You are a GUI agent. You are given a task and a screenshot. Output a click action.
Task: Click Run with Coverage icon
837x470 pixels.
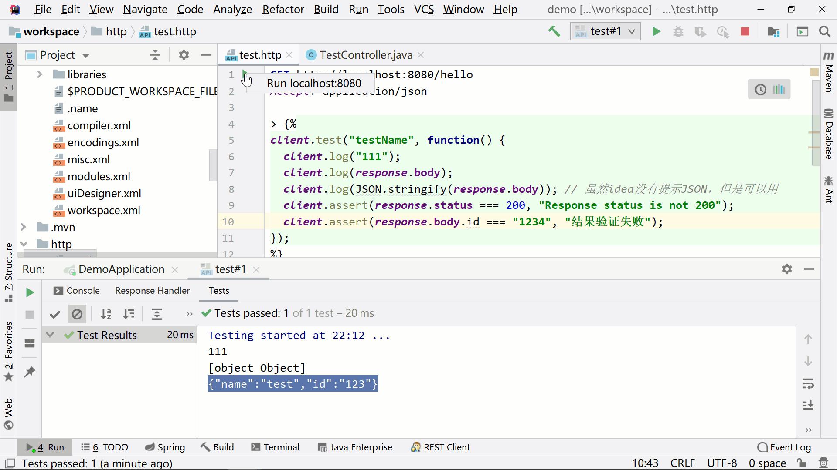point(700,31)
